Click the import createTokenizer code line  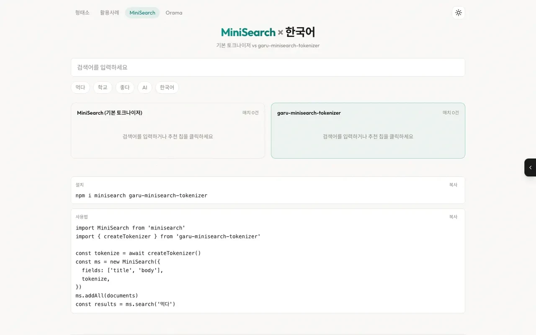click(x=168, y=237)
